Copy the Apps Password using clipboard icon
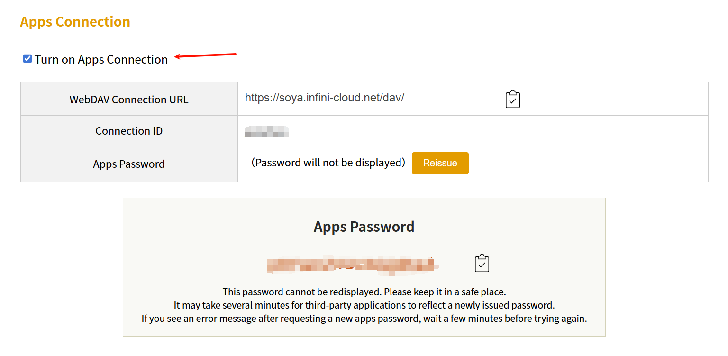 pos(482,263)
